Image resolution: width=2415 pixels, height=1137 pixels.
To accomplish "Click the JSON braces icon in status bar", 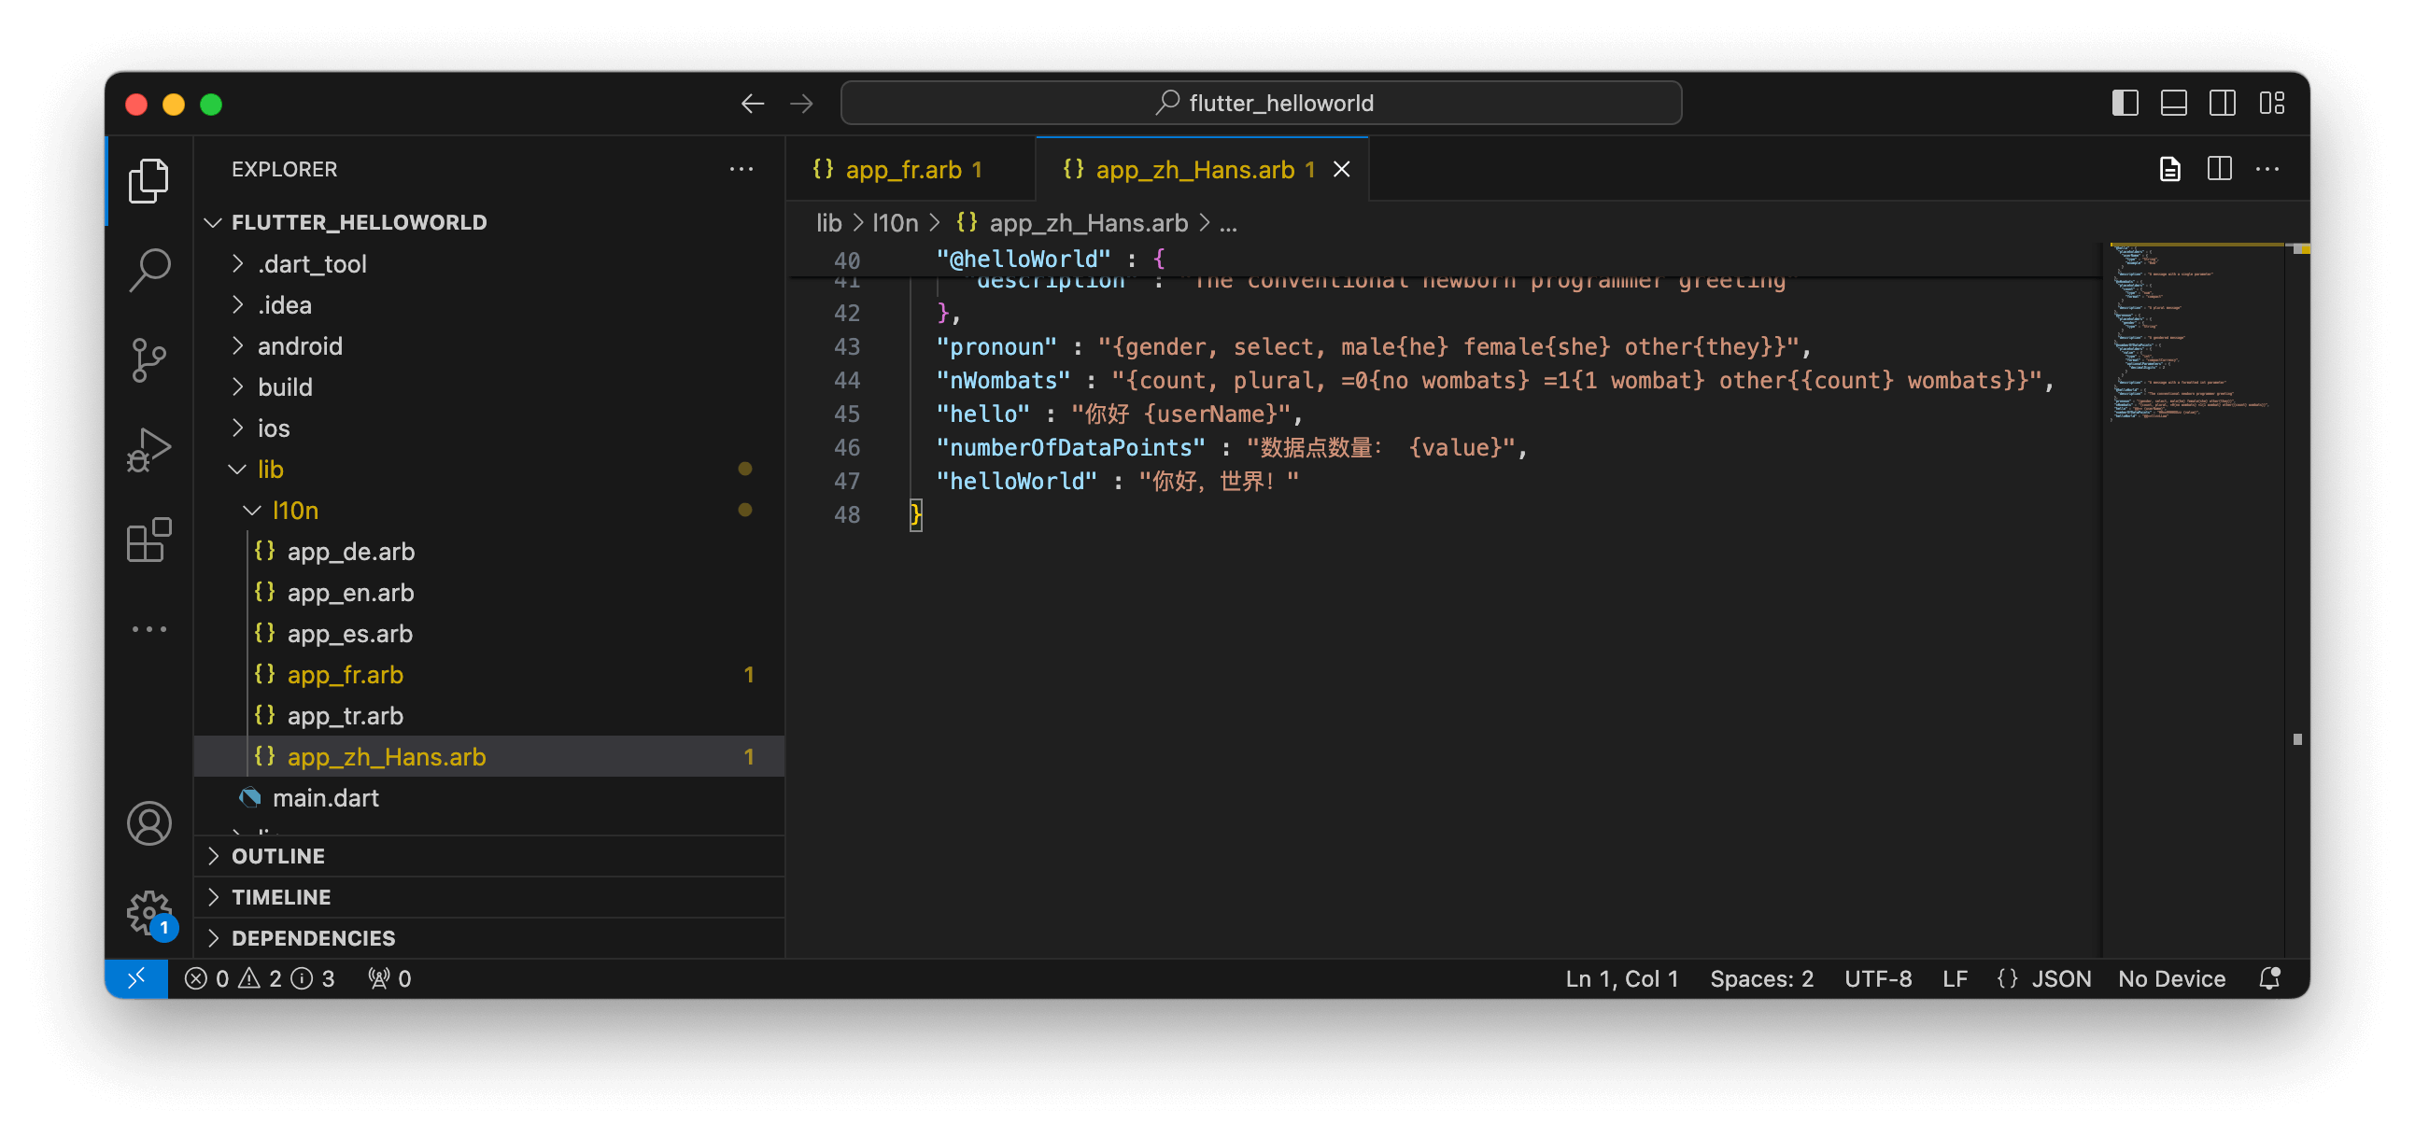I will pyautogui.click(x=2007, y=977).
